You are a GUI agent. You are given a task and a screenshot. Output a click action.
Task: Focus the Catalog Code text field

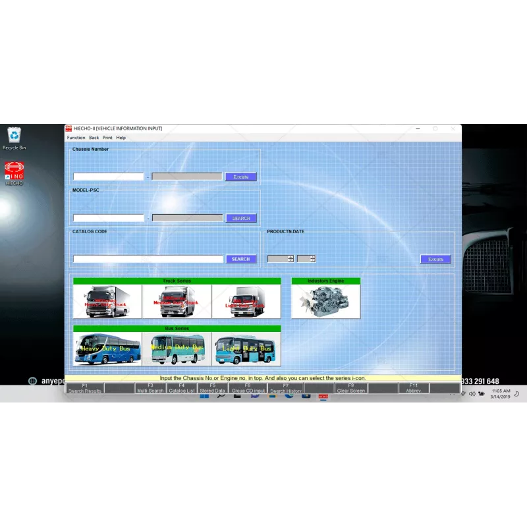148,259
